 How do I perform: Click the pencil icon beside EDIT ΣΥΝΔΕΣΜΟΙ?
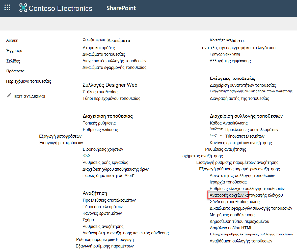coord(9,95)
